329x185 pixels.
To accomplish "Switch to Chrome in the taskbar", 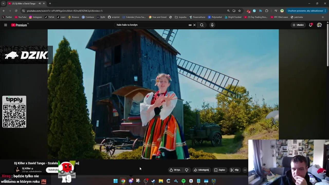I will coord(123,181).
